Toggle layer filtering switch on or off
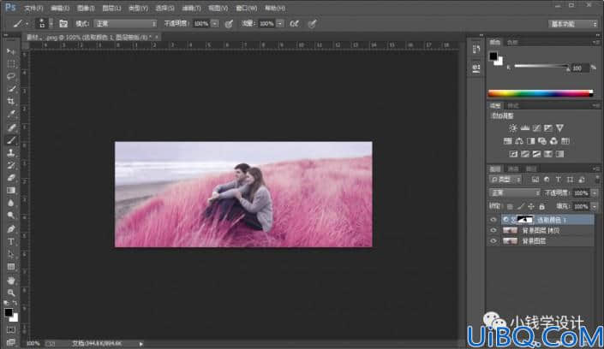The image size is (604, 349). [597, 180]
